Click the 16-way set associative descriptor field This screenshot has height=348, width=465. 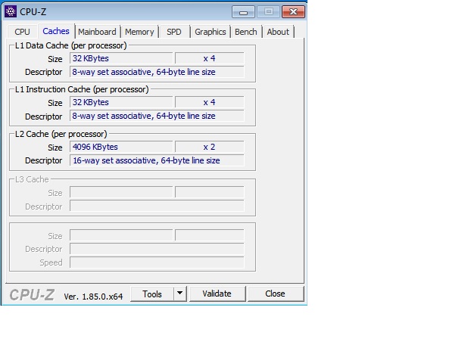click(x=157, y=160)
